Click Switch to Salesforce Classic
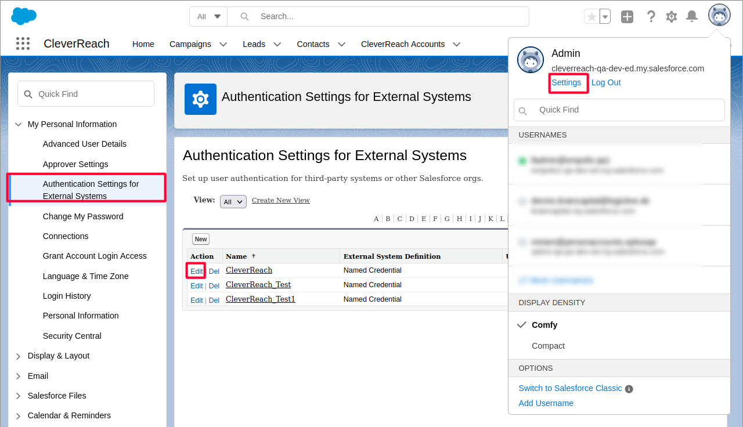This screenshot has height=427, width=743. tap(570, 388)
